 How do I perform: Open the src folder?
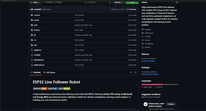(35, 40)
